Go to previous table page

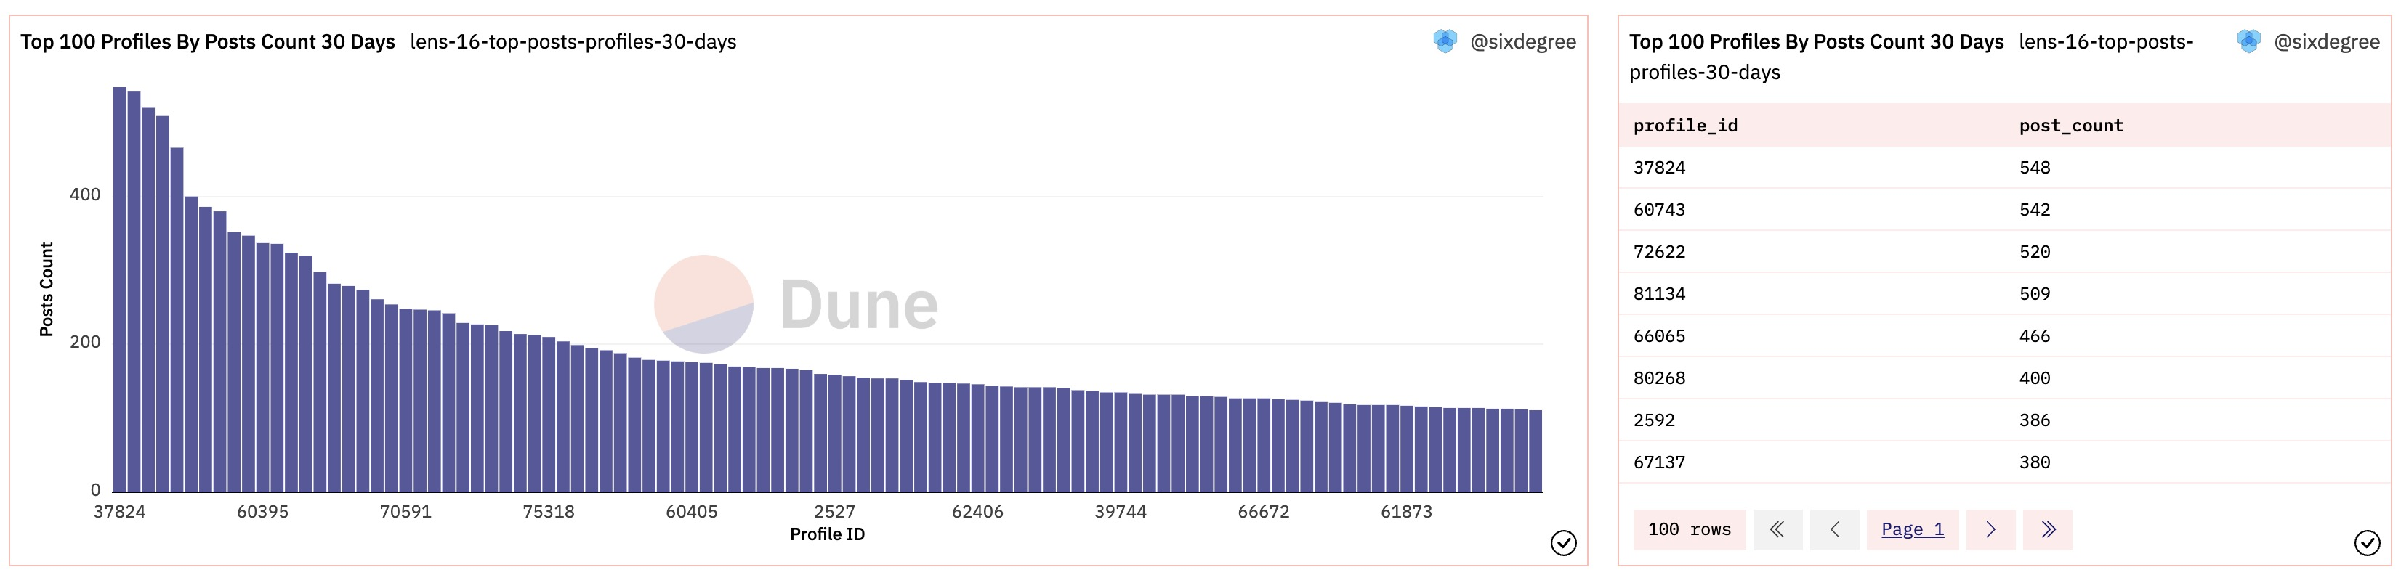click(x=1834, y=529)
